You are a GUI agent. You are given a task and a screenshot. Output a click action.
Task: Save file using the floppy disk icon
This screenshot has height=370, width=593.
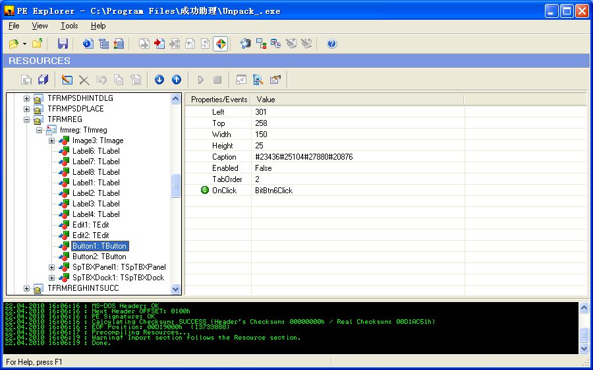[63, 44]
